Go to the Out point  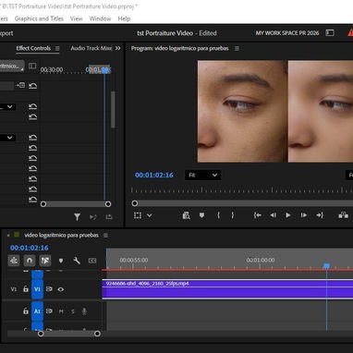(320, 215)
